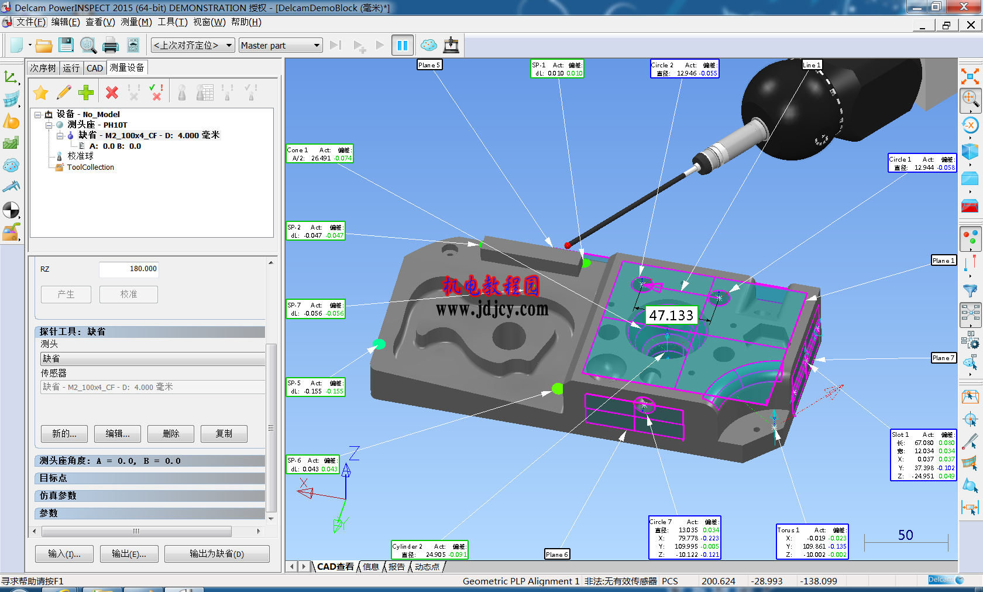Collapse the 缺省 - M2_100x4_CF tree node

coord(60,136)
